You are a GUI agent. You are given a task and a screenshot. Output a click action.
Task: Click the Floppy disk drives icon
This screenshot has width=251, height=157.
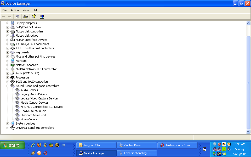pyautogui.click(x=13, y=36)
